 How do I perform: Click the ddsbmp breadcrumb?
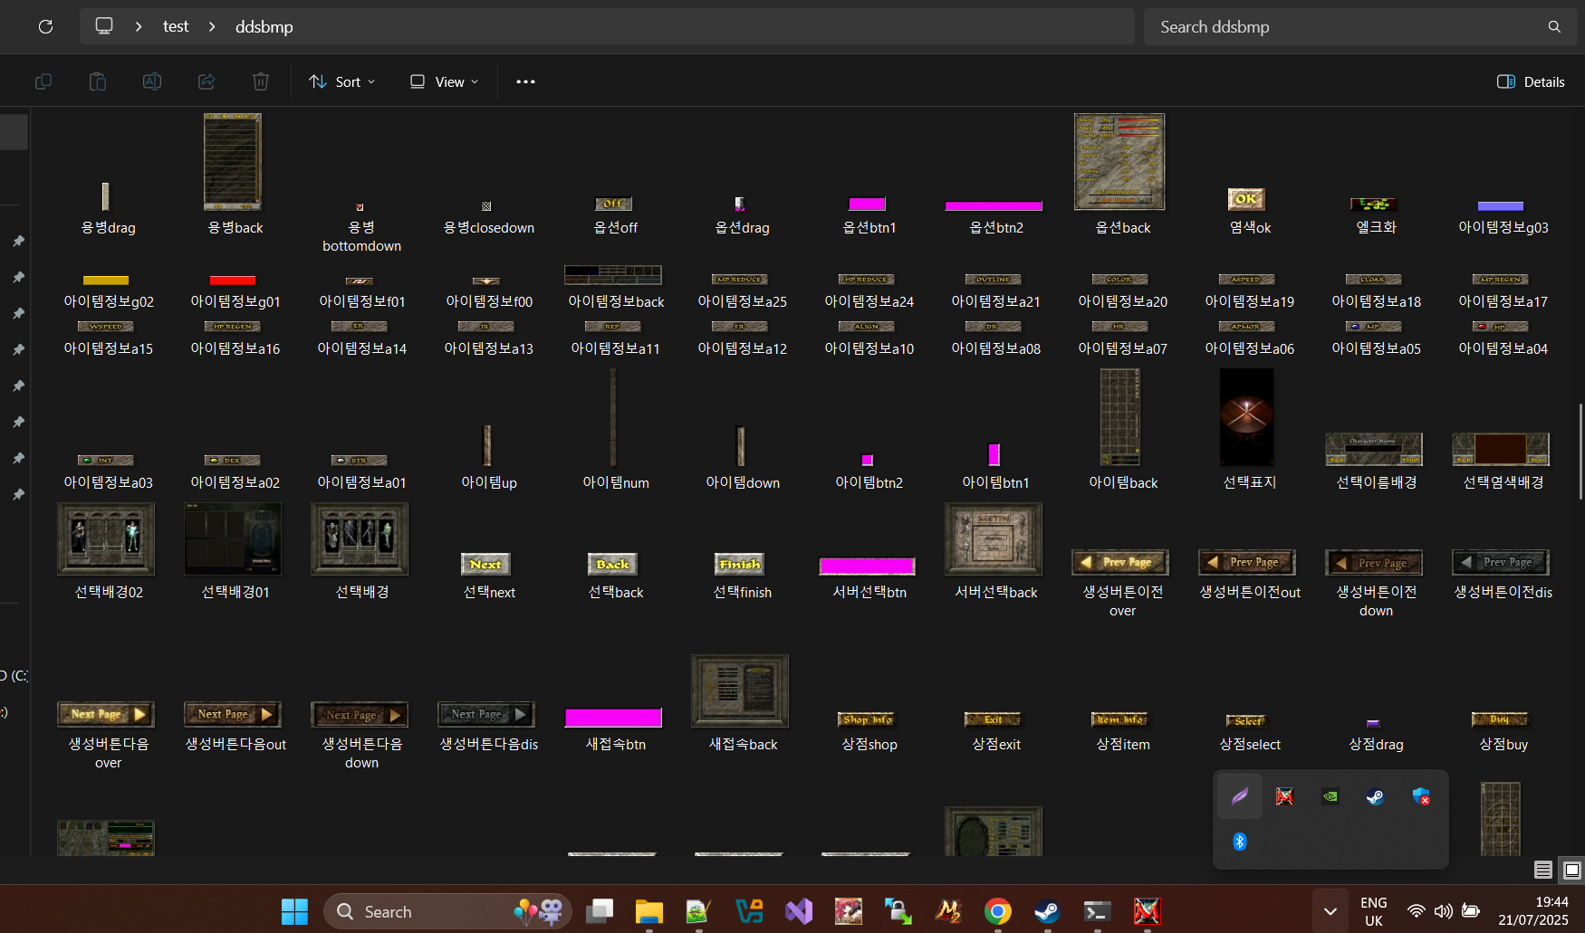coord(264,26)
